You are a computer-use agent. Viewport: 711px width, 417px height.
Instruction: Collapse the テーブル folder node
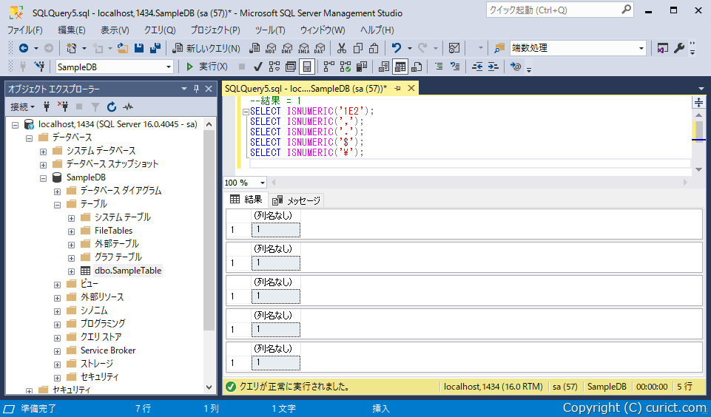click(58, 204)
